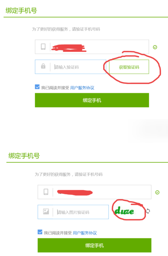The height and width of the screenshot is (256, 168).
Task: Click the top green 绑定手机 button
Action: pyautogui.click(x=92, y=100)
